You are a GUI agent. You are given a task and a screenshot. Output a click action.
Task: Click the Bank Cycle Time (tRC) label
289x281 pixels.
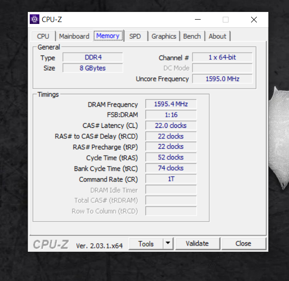[x=106, y=169]
